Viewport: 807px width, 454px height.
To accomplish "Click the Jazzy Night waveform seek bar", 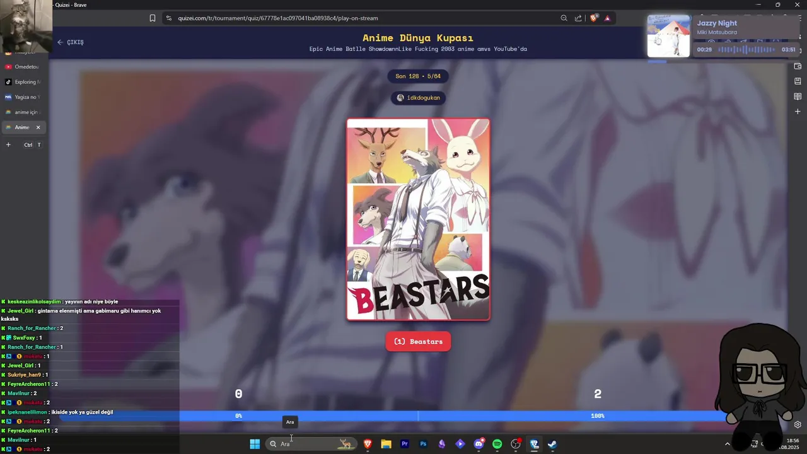I will pyautogui.click(x=747, y=49).
